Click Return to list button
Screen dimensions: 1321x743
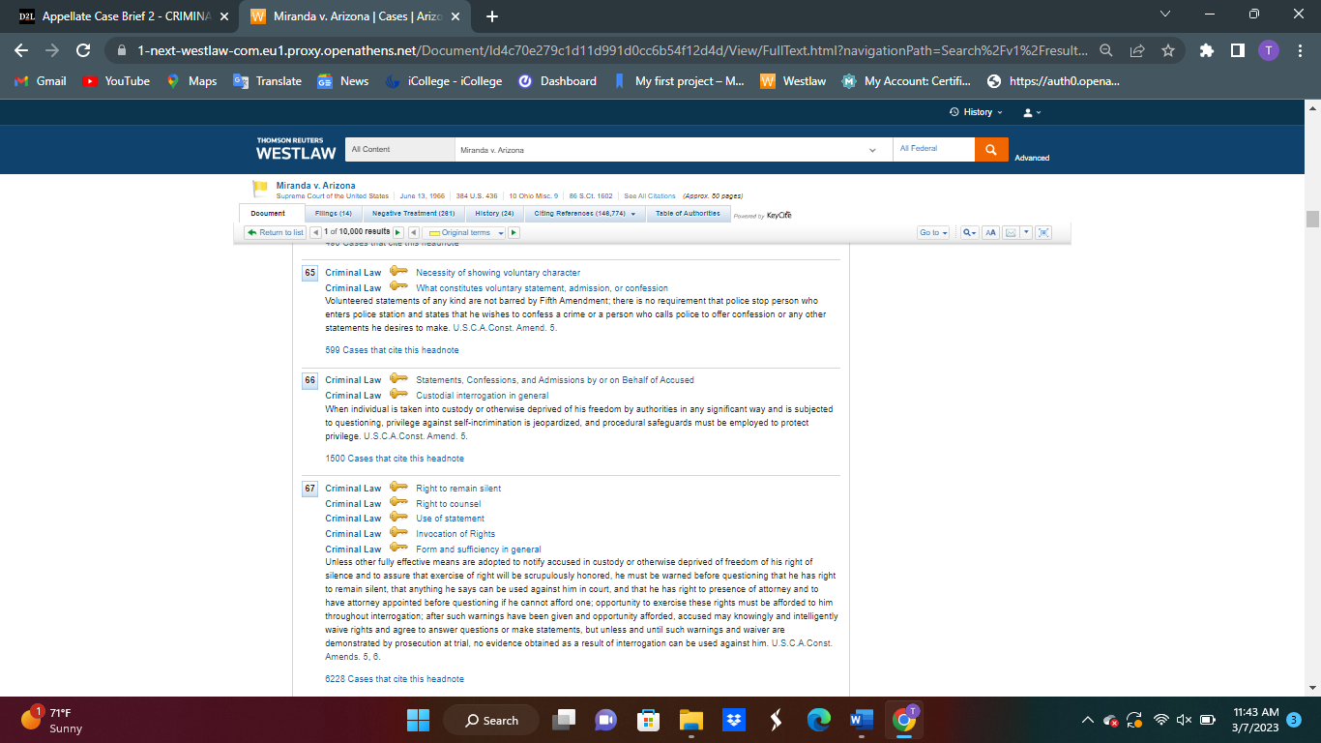(x=275, y=232)
